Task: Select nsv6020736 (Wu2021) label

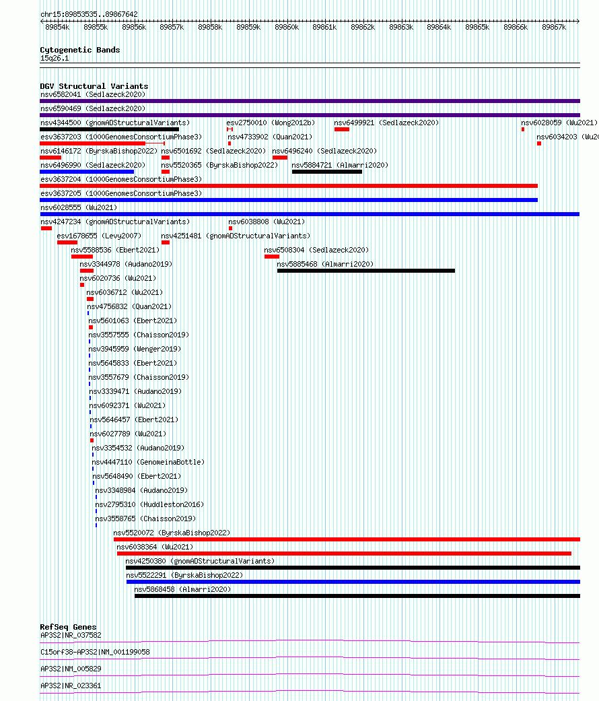Action: (x=118, y=279)
